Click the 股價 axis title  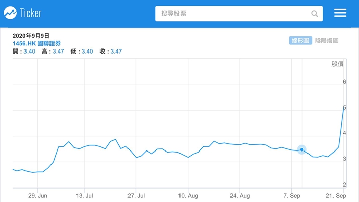(x=337, y=64)
